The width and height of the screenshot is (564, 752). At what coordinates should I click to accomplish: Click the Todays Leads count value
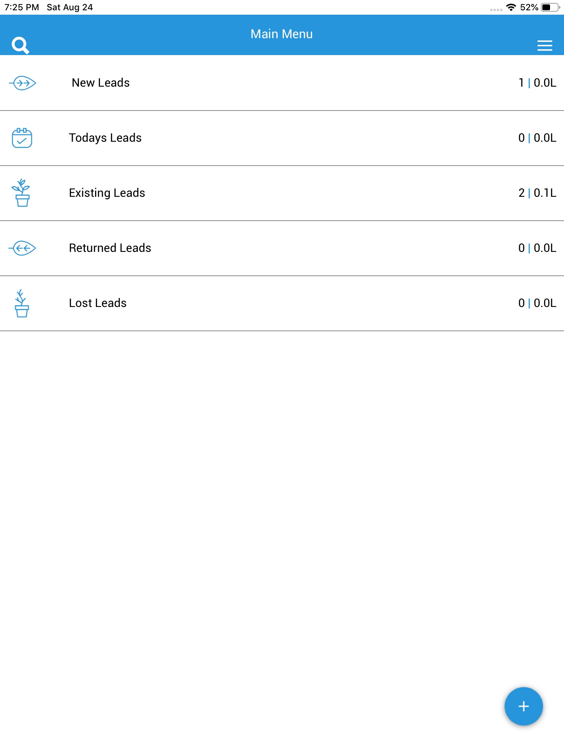pyautogui.click(x=537, y=138)
